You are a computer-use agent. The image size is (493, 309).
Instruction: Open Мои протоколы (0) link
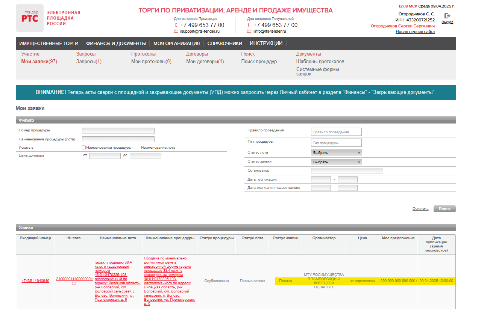(x=151, y=62)
